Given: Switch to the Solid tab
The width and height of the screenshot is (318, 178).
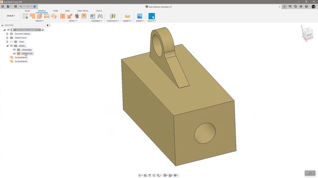Looking at the screenshot, I should 27,11.
